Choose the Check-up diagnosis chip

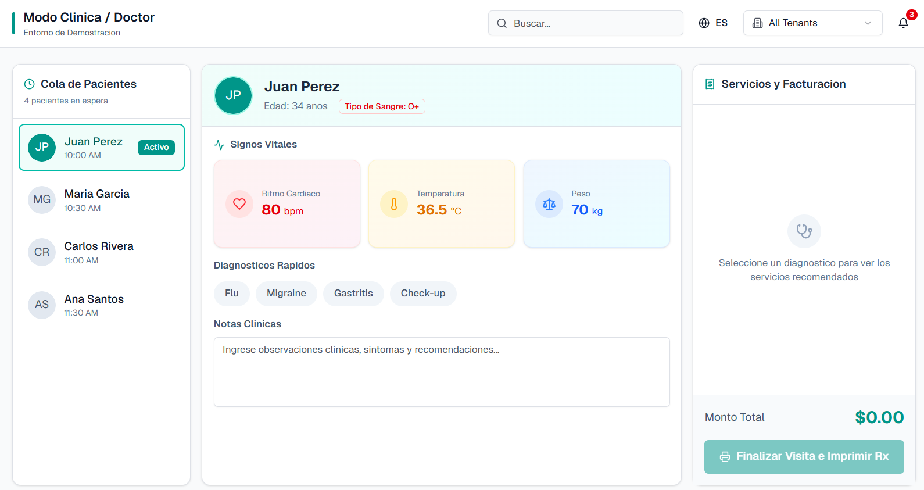[x=422, y=294]
